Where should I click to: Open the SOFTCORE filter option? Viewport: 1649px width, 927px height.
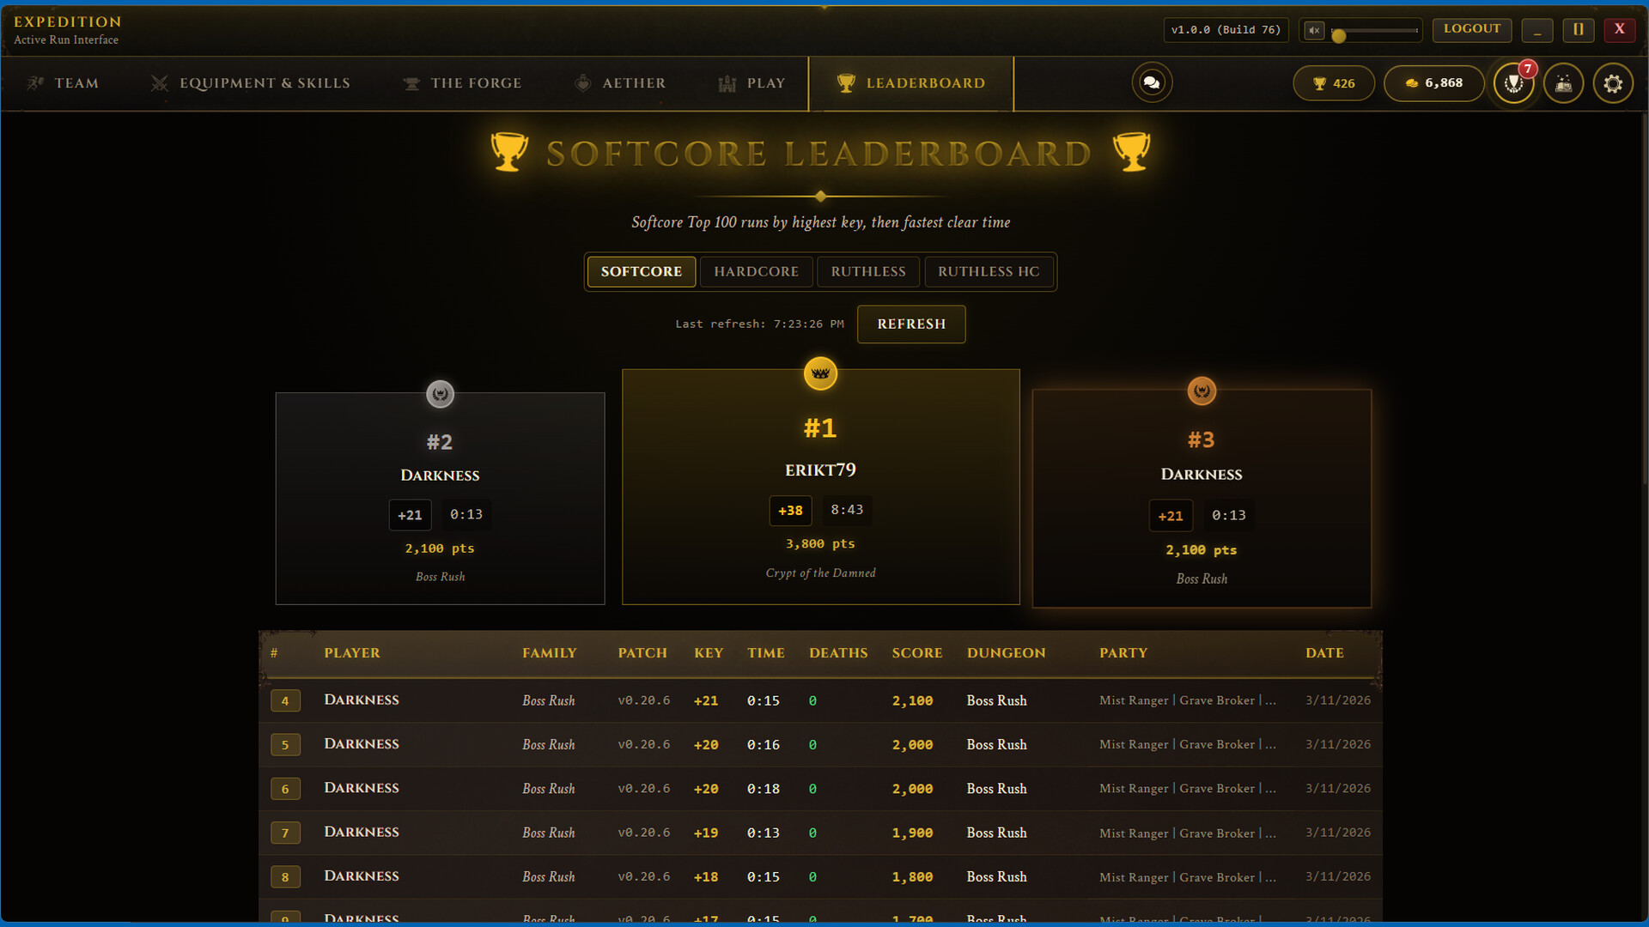click(641, 271)
